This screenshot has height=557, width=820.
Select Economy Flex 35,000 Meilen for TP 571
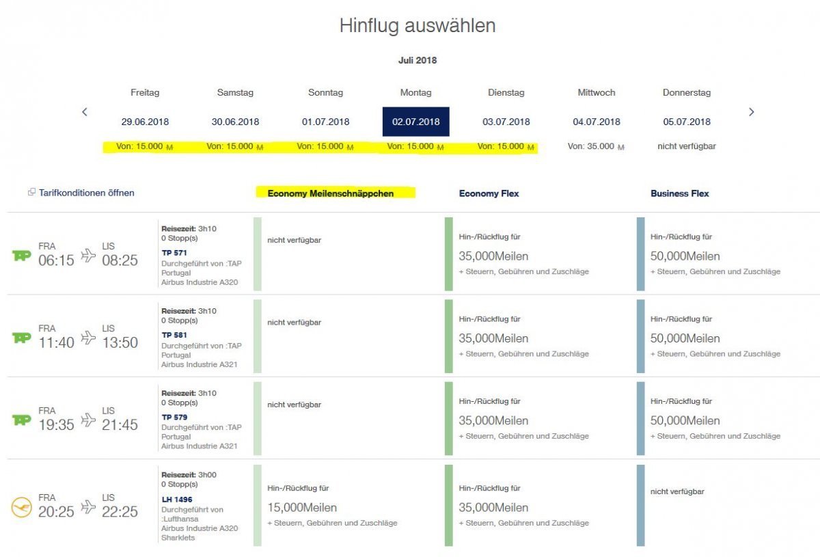pos(493,256)
